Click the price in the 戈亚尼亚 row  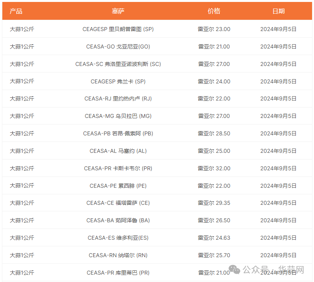214,47
